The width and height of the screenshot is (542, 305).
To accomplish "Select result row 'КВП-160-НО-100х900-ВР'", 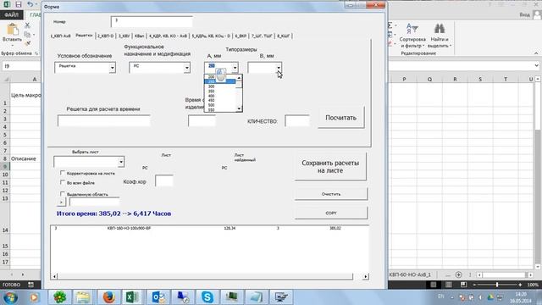I will click(209, 228).
